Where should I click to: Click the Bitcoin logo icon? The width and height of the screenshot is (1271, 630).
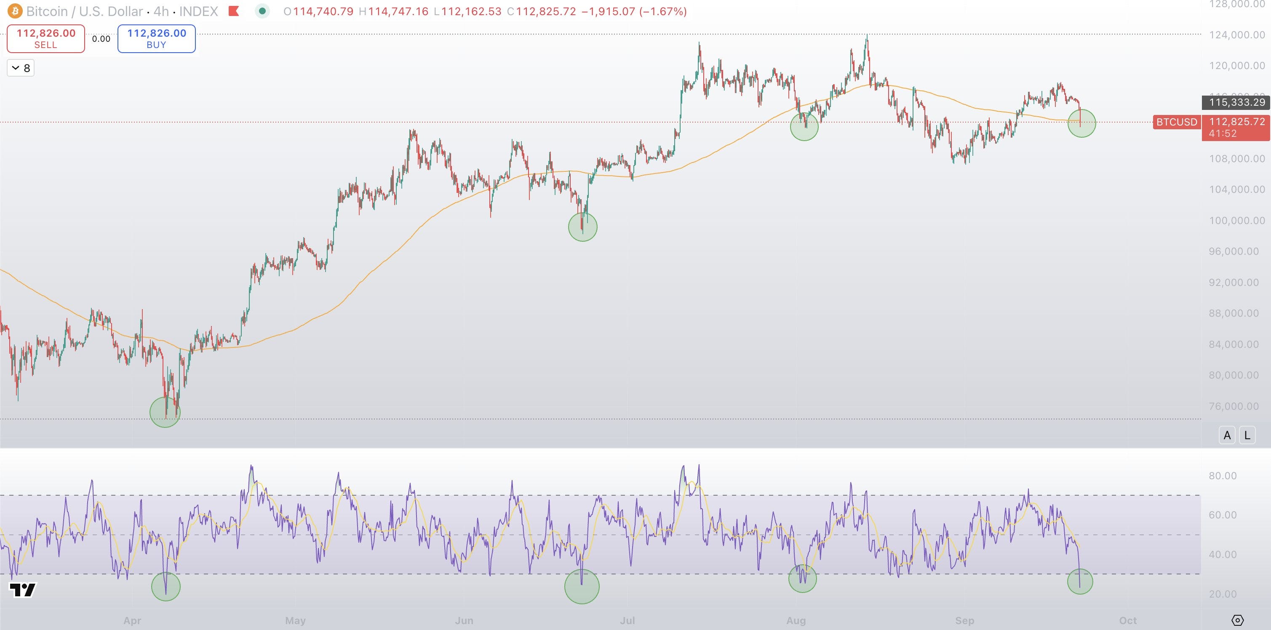click(15, 11)
